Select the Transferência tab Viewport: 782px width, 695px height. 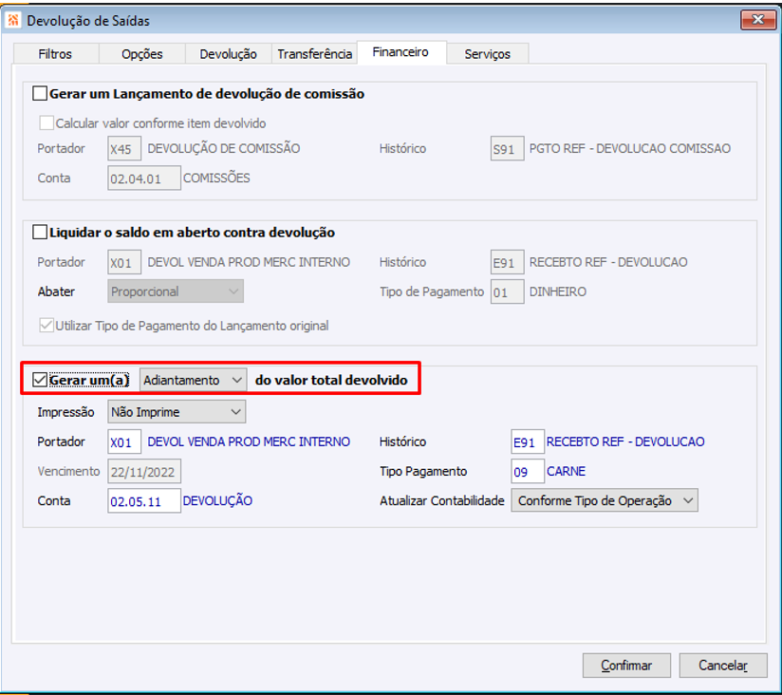tap(315, 54)
